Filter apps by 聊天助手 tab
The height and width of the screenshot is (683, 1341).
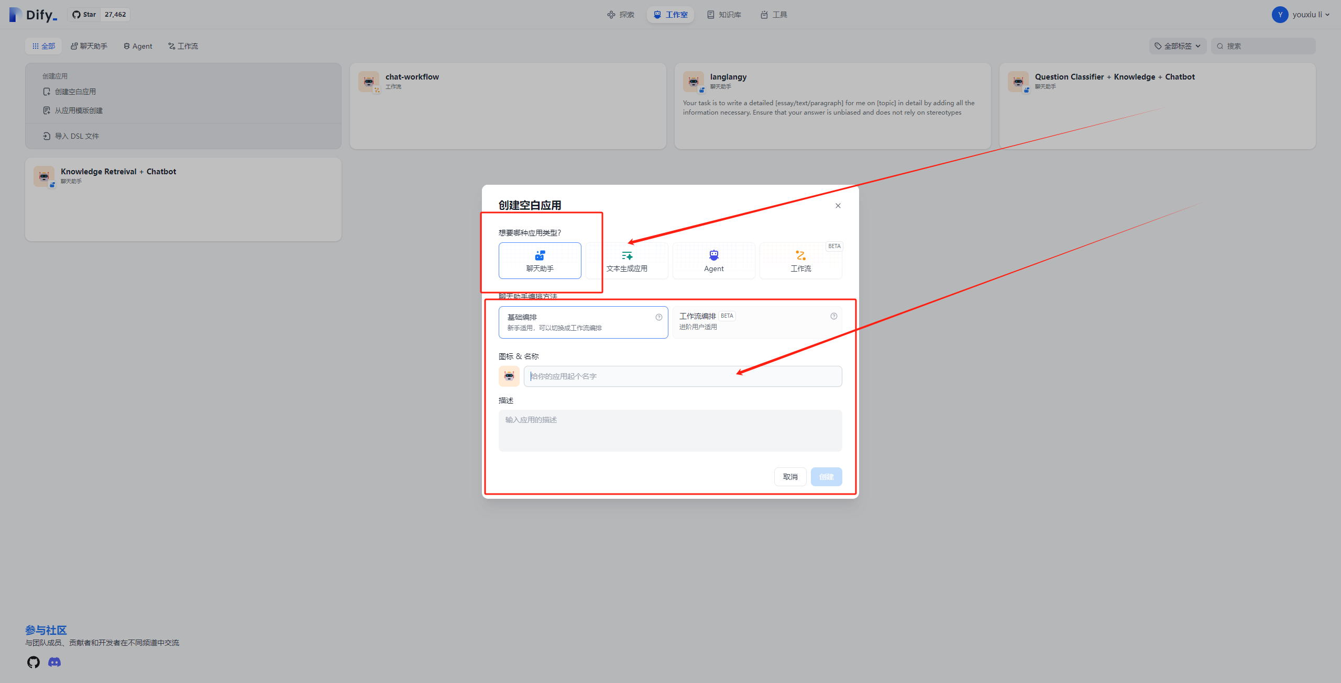(x=89, y=46)
